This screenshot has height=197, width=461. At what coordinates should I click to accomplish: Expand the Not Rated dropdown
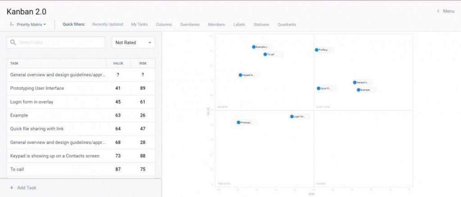tap(133, 43)
